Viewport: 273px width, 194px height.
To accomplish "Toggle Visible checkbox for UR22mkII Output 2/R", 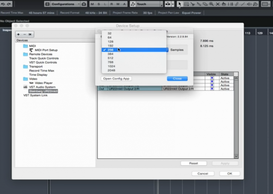I will click(212, 89).
